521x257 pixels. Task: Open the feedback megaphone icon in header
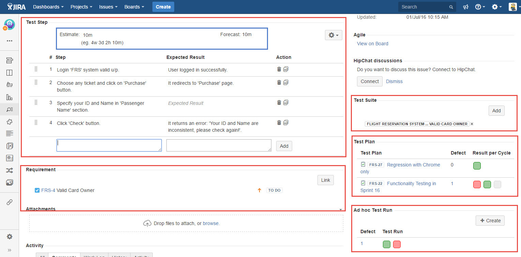tap(466, 7)
